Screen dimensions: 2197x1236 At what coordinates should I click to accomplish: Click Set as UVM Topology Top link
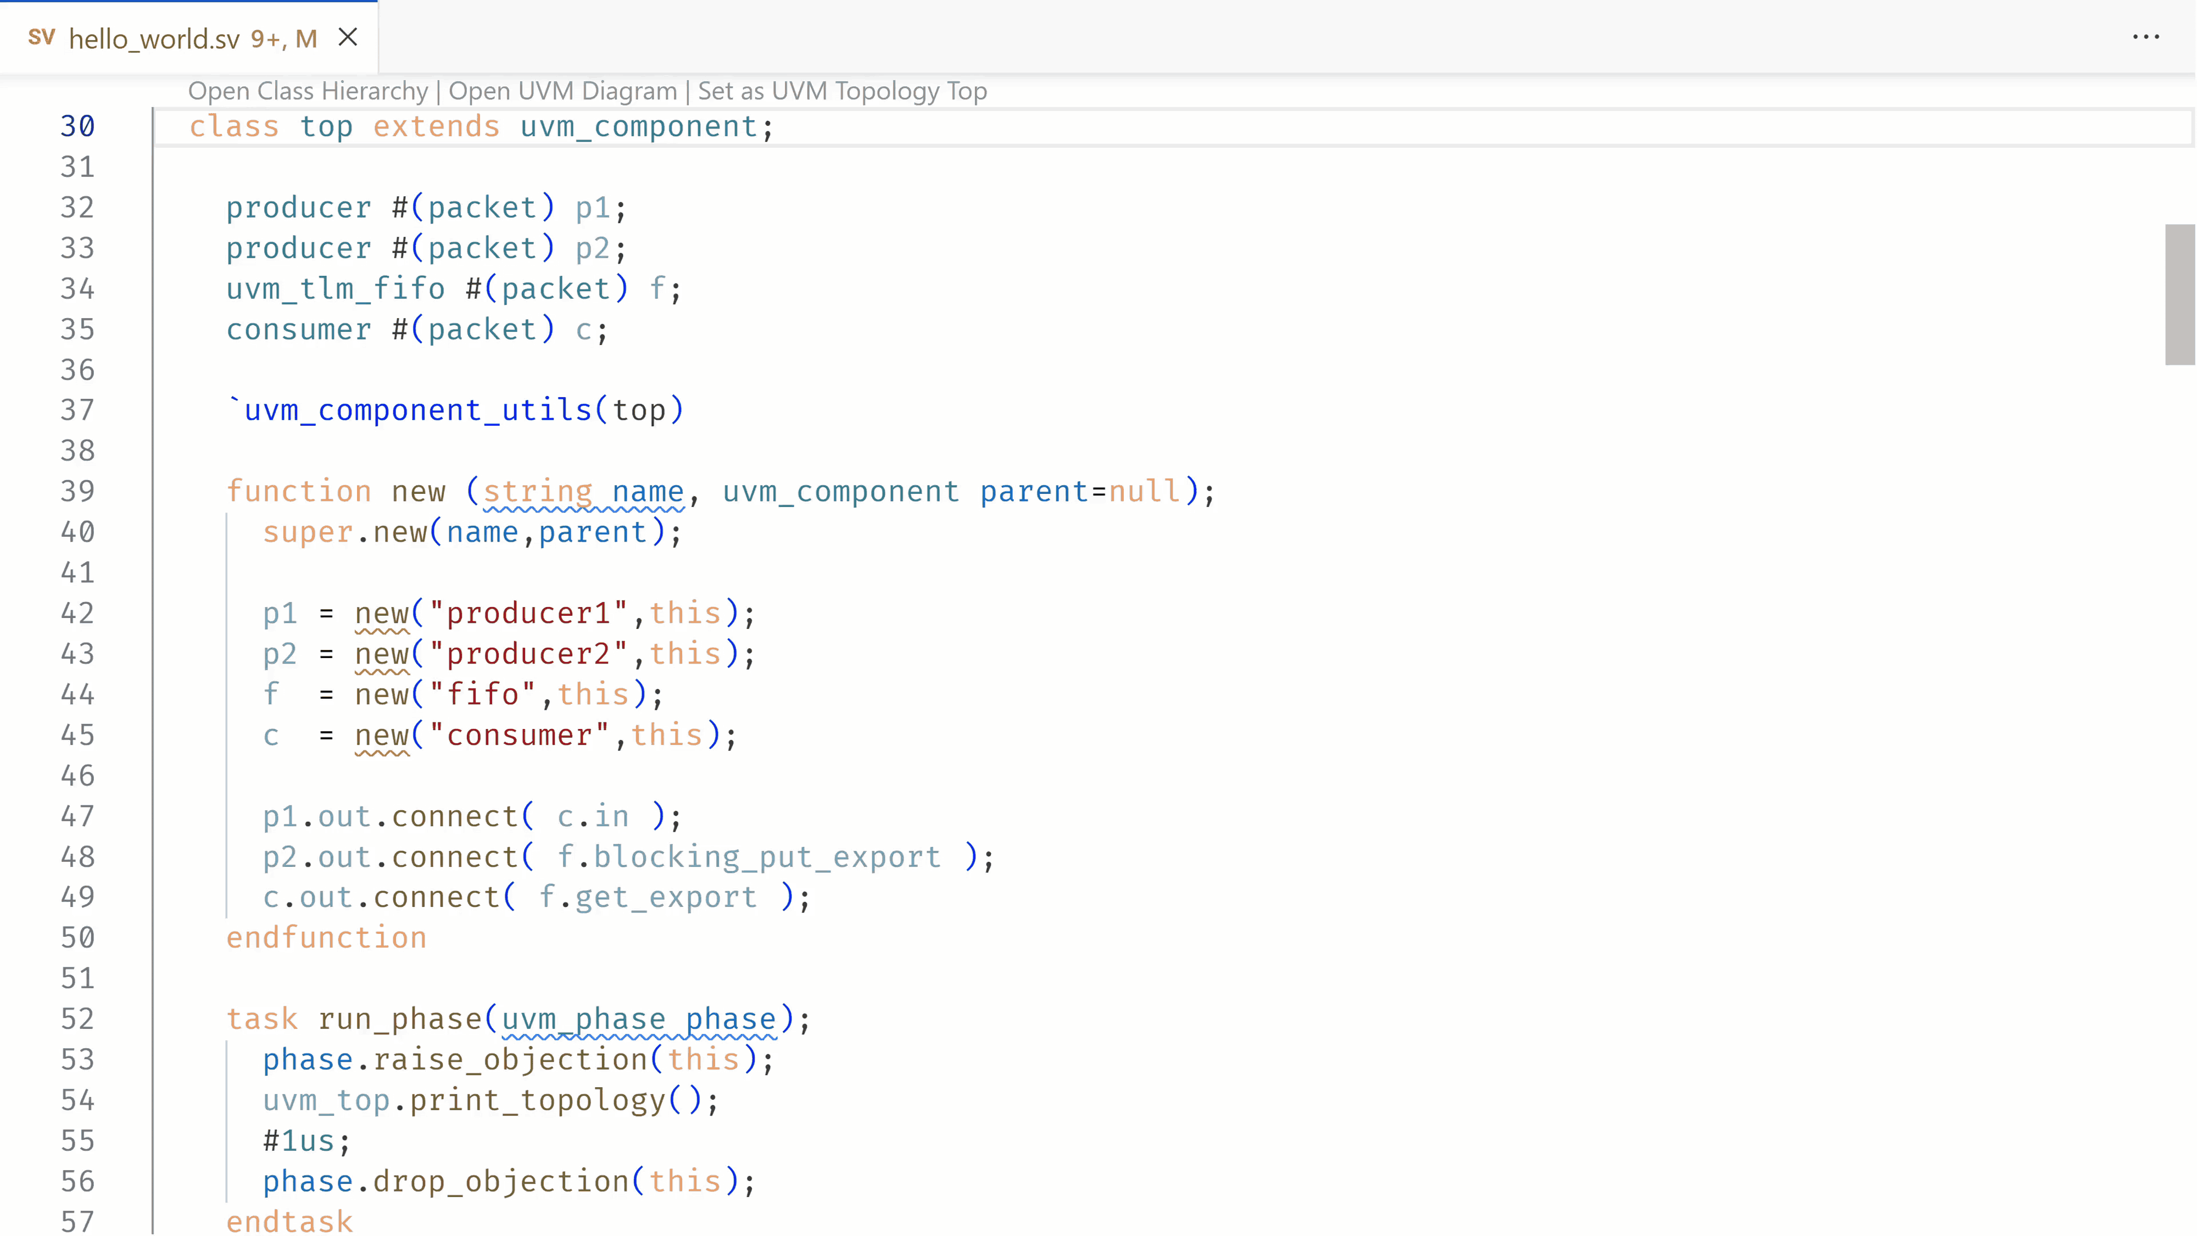click(843, 91)
